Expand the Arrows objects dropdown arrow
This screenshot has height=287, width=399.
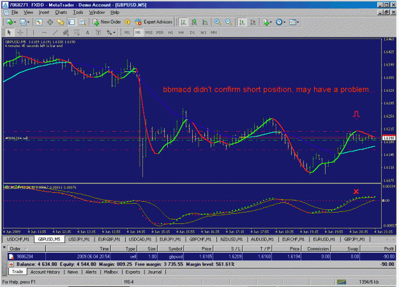click(114, 32)
